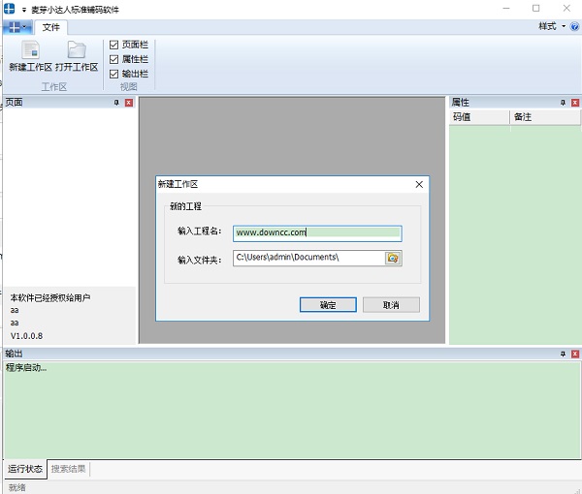Switch to the 搜索结果 tab
582x494 pixels.
[x=68, y=469]
